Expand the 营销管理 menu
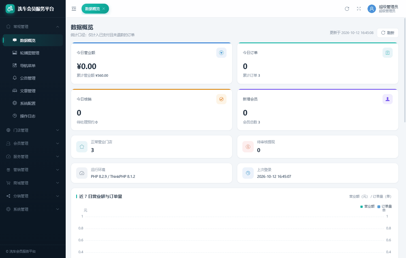406x258 pixels. coord(33,170)
